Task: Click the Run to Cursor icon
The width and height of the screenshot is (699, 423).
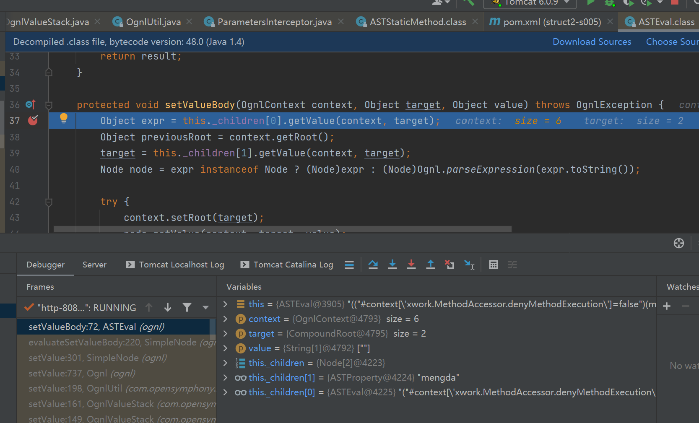Action: tap(469, 265)
